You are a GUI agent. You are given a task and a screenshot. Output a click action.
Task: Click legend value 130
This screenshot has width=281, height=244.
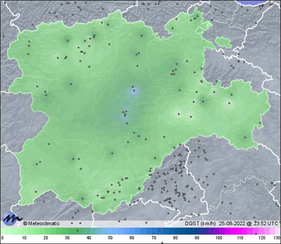click(x=277, y=238)
